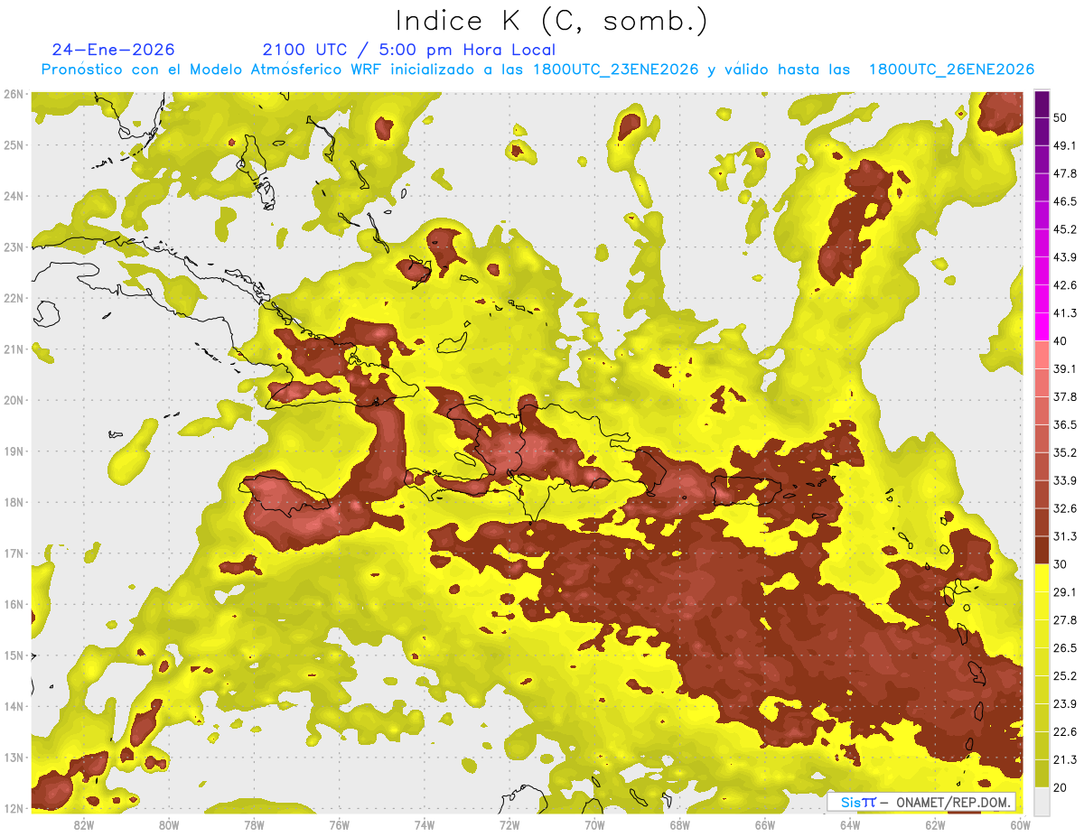Click the colorbar value '50'
Image resolution: width=1084 pixels, height=837 pixels.
pos(1061,117)
